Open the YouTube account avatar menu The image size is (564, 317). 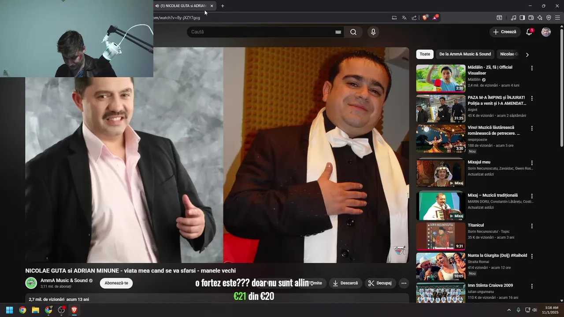point(546,32)
